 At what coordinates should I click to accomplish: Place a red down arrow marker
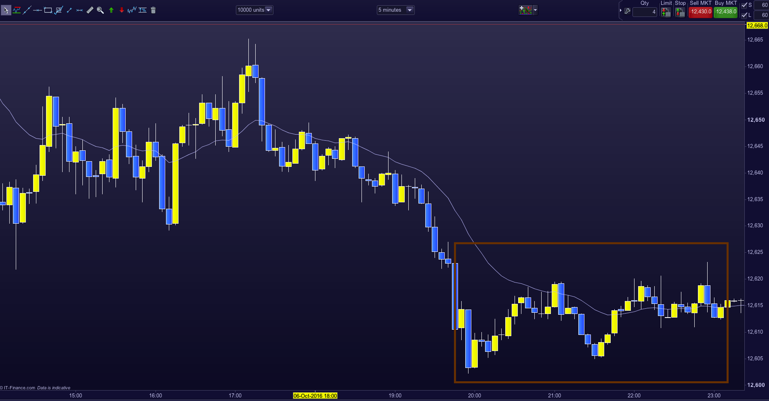click(122, 10)
